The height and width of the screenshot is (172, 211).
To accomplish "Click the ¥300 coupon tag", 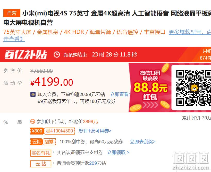I will 37,131.
